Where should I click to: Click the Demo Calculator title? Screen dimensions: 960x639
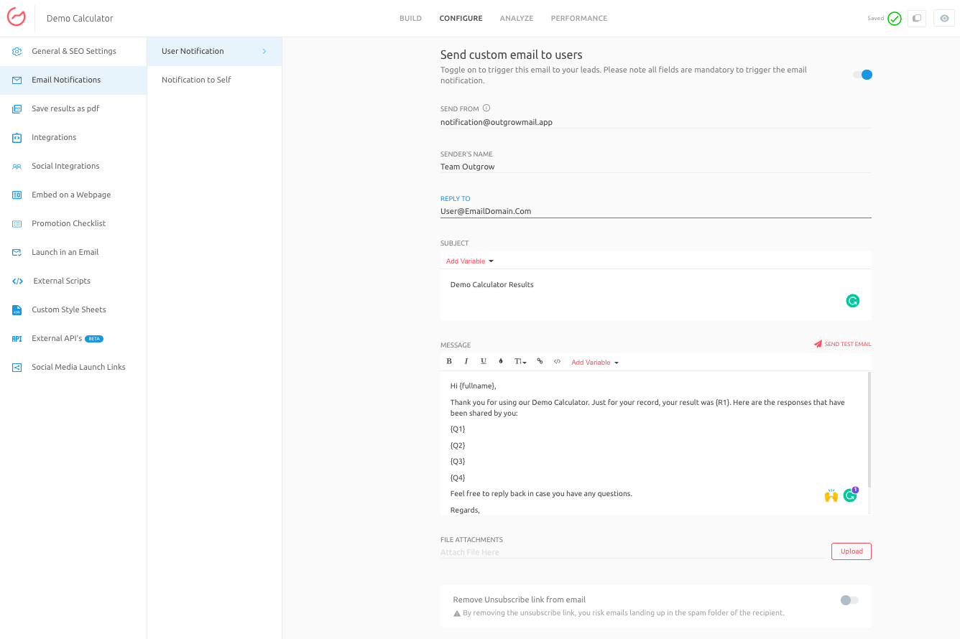pyautogui.click(x=80, y=19)
